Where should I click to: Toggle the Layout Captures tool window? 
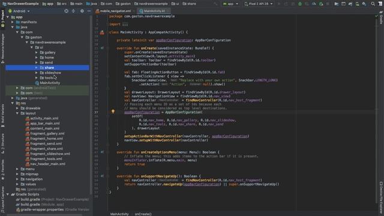pyautogui.click(x=2, y=200)
